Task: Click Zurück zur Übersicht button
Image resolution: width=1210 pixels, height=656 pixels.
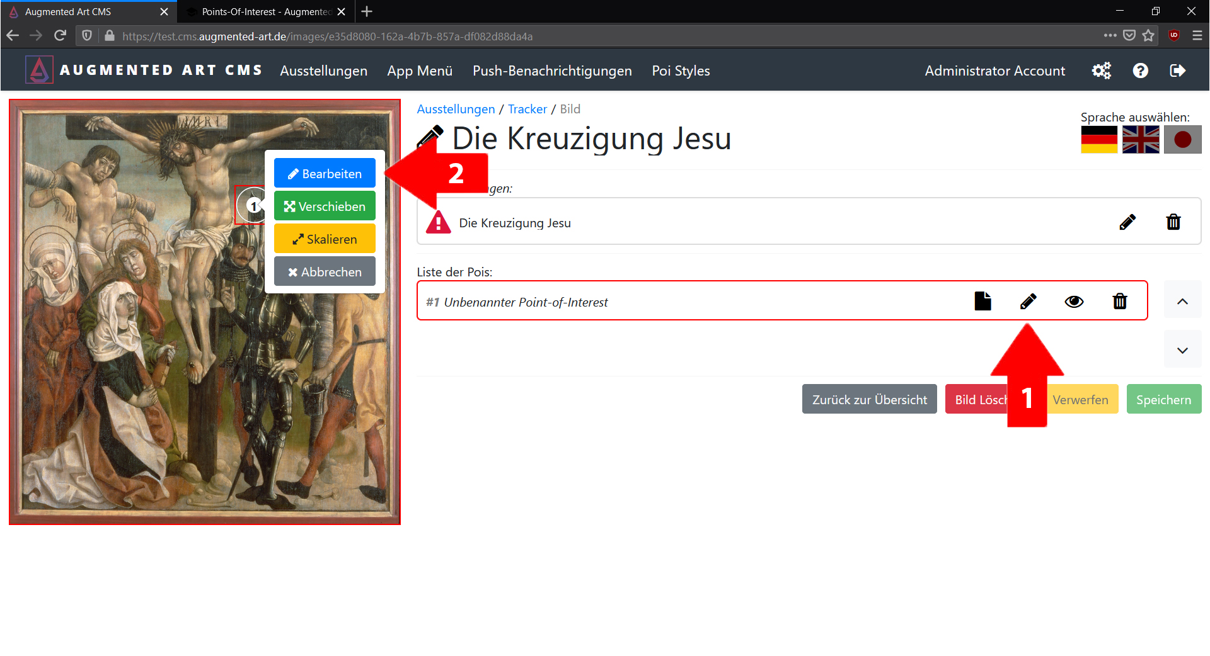Action: point(869,399)
